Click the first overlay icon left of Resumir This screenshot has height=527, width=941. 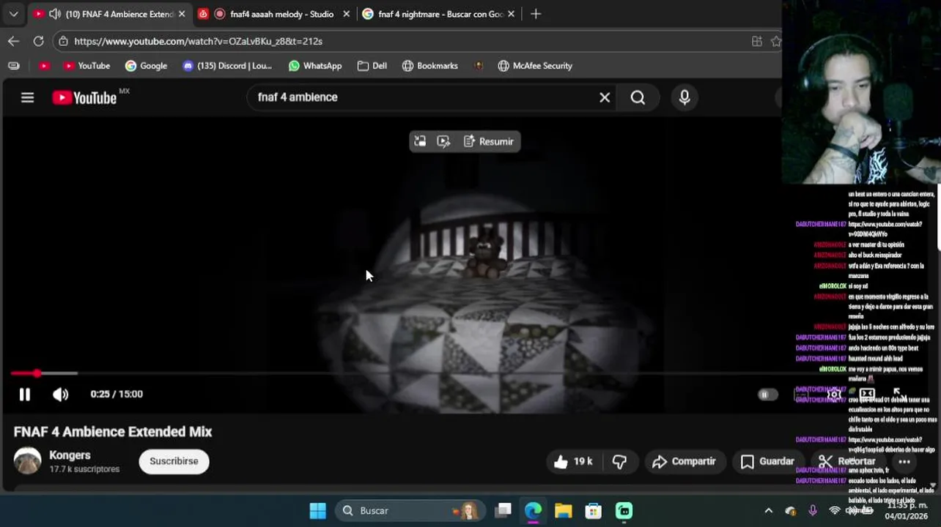tap(420, 141)
